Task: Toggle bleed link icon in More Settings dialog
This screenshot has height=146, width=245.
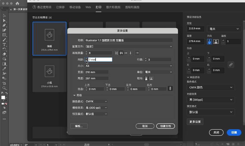Action: [170, 88]
